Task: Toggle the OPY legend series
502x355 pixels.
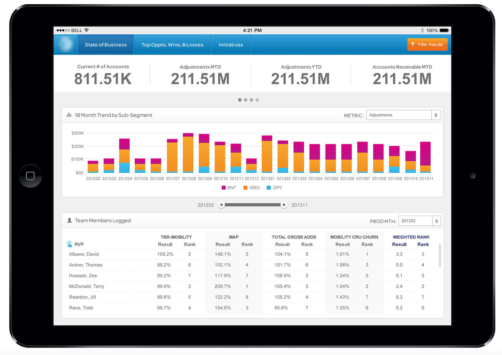Action: 274,188
